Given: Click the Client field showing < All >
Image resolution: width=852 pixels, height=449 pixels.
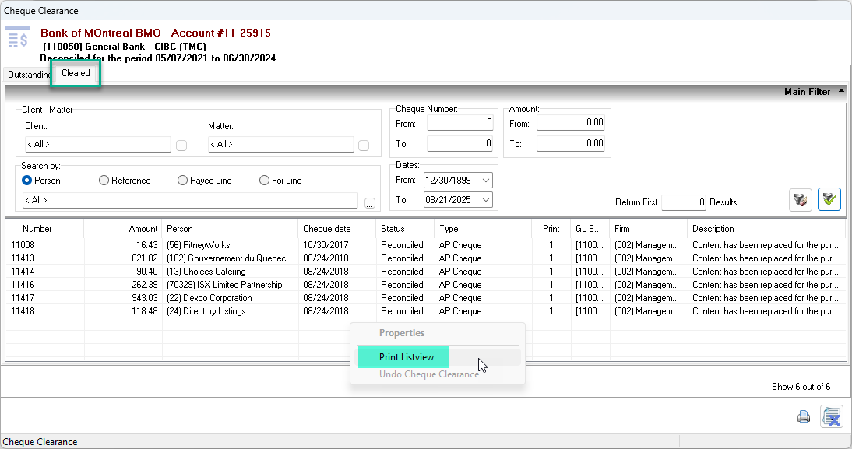Looking at the screenshot, I should pyautogui.click(x=98, y=144).
